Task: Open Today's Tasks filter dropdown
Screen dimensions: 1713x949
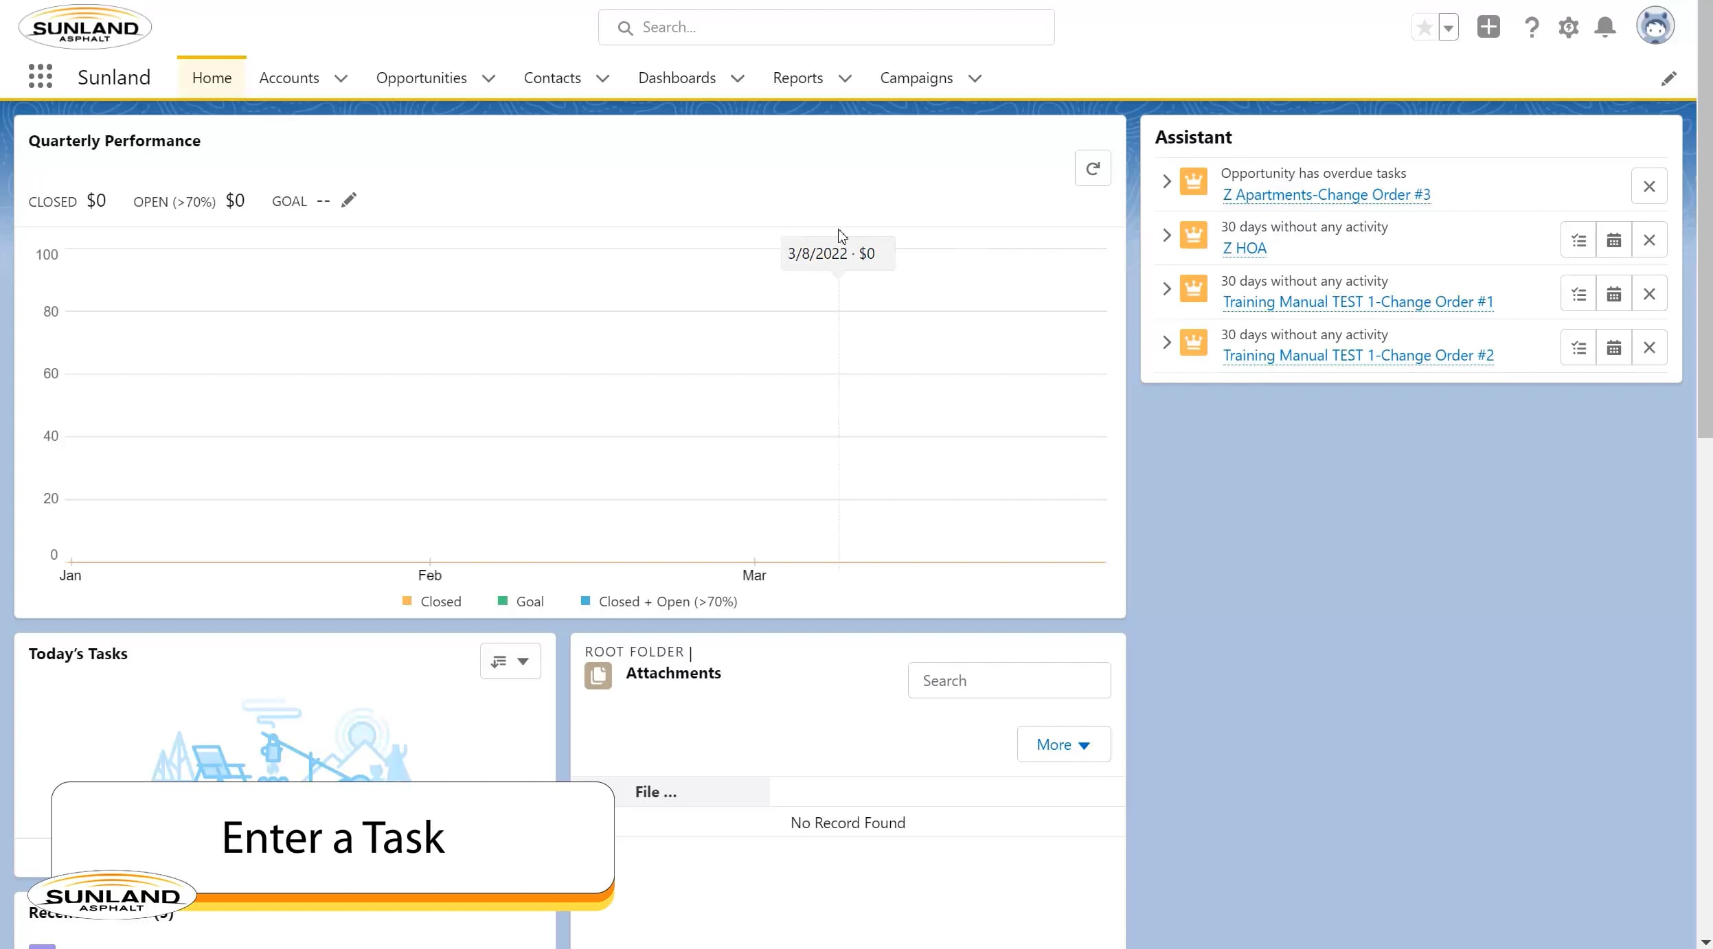Action: click(x=510, y=661)
